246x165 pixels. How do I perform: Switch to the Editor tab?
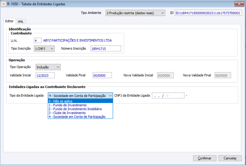(x=10, y=21)
